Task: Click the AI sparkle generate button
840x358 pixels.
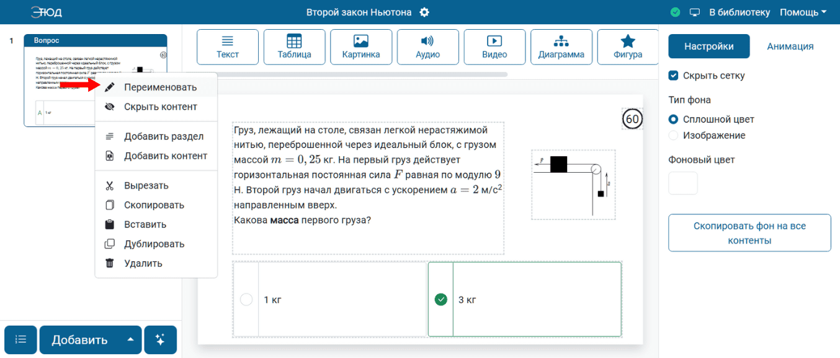Action: [x=160, y=340]
